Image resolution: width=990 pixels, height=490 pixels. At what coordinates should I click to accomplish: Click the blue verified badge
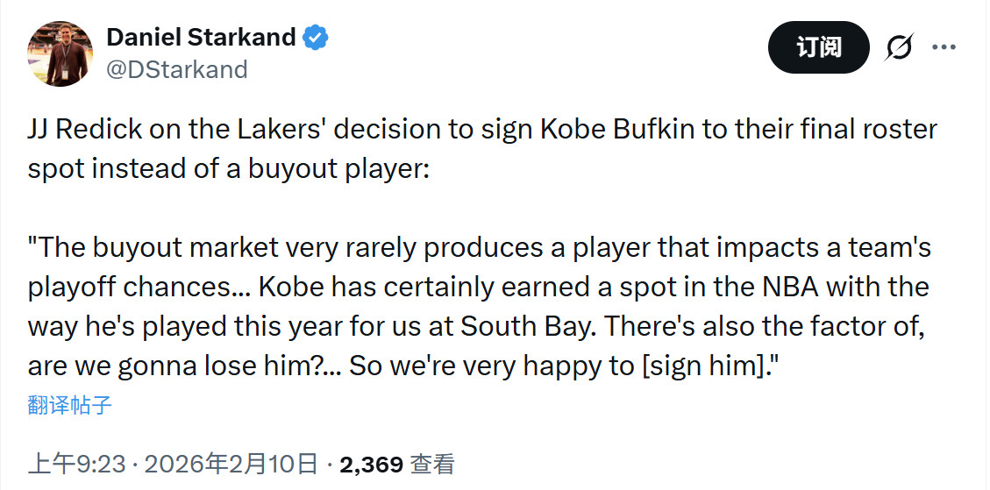point(316,38)
